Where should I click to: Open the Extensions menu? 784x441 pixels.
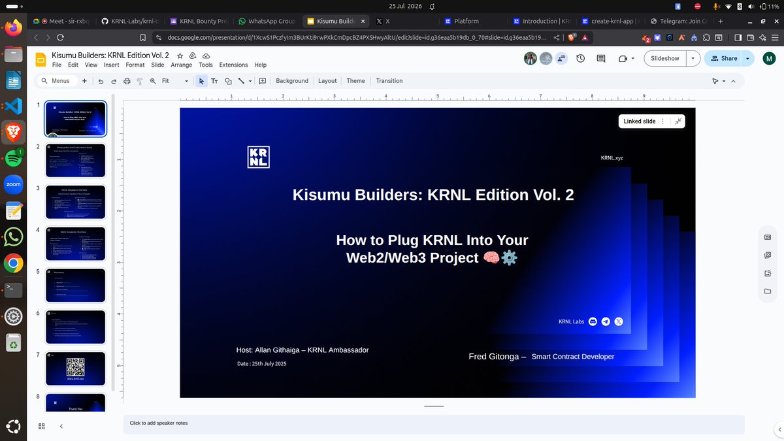[233, 65]
